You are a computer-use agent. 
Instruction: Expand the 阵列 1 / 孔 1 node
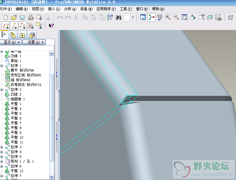[2, 162]
